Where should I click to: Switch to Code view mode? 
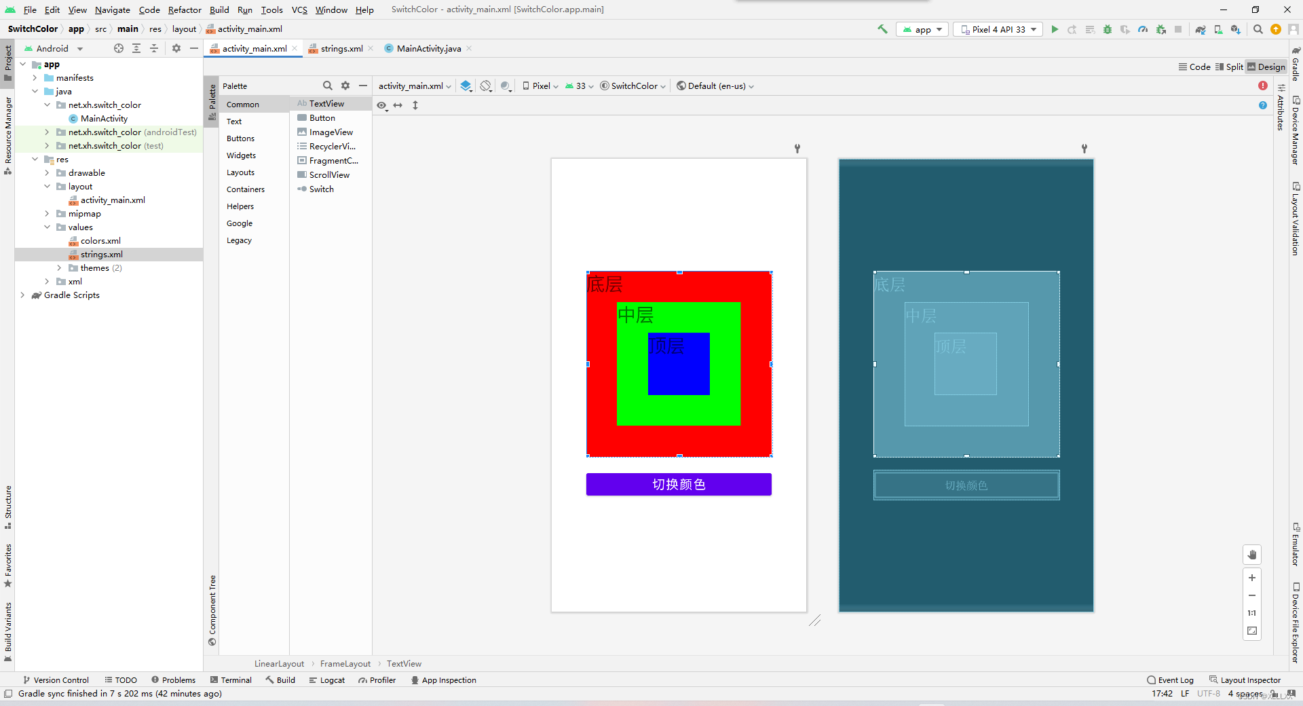click(1194, 67)
